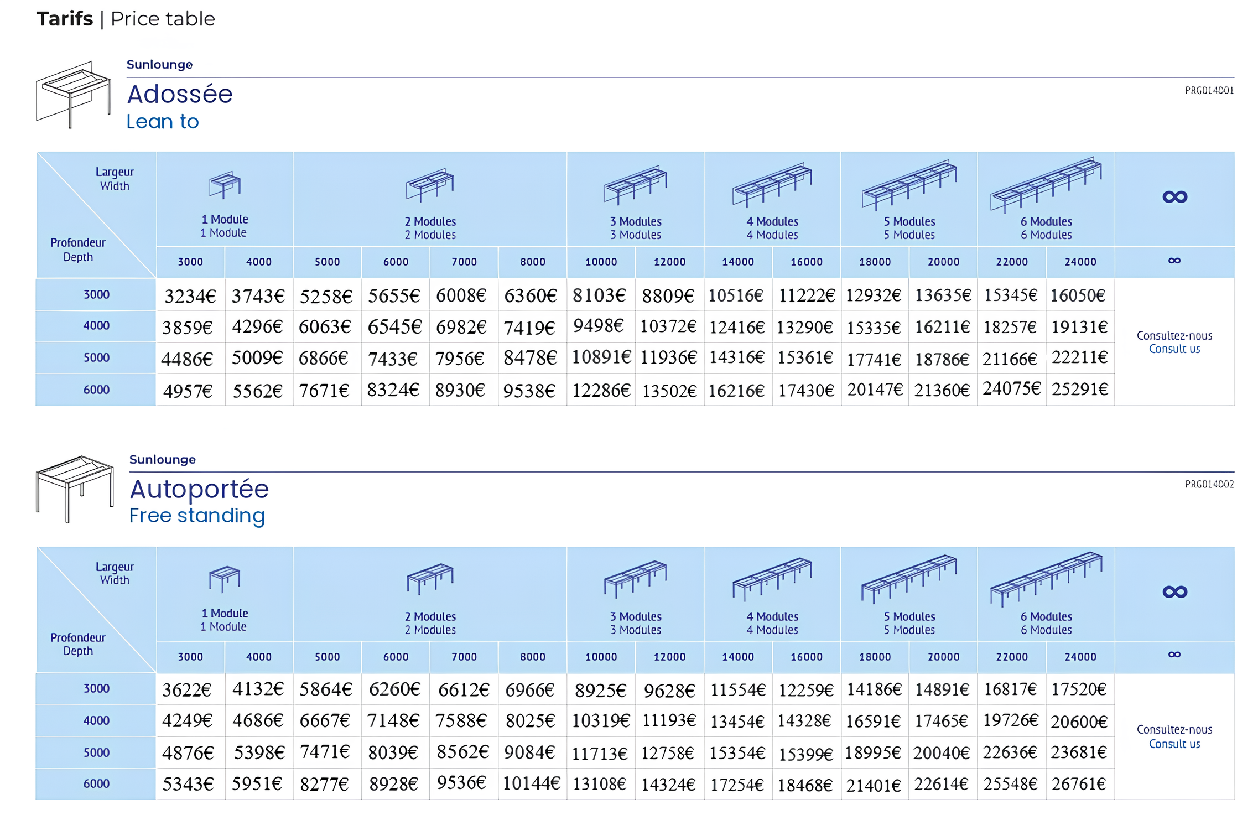Click the Lean to subtitle

click(163, 122)
